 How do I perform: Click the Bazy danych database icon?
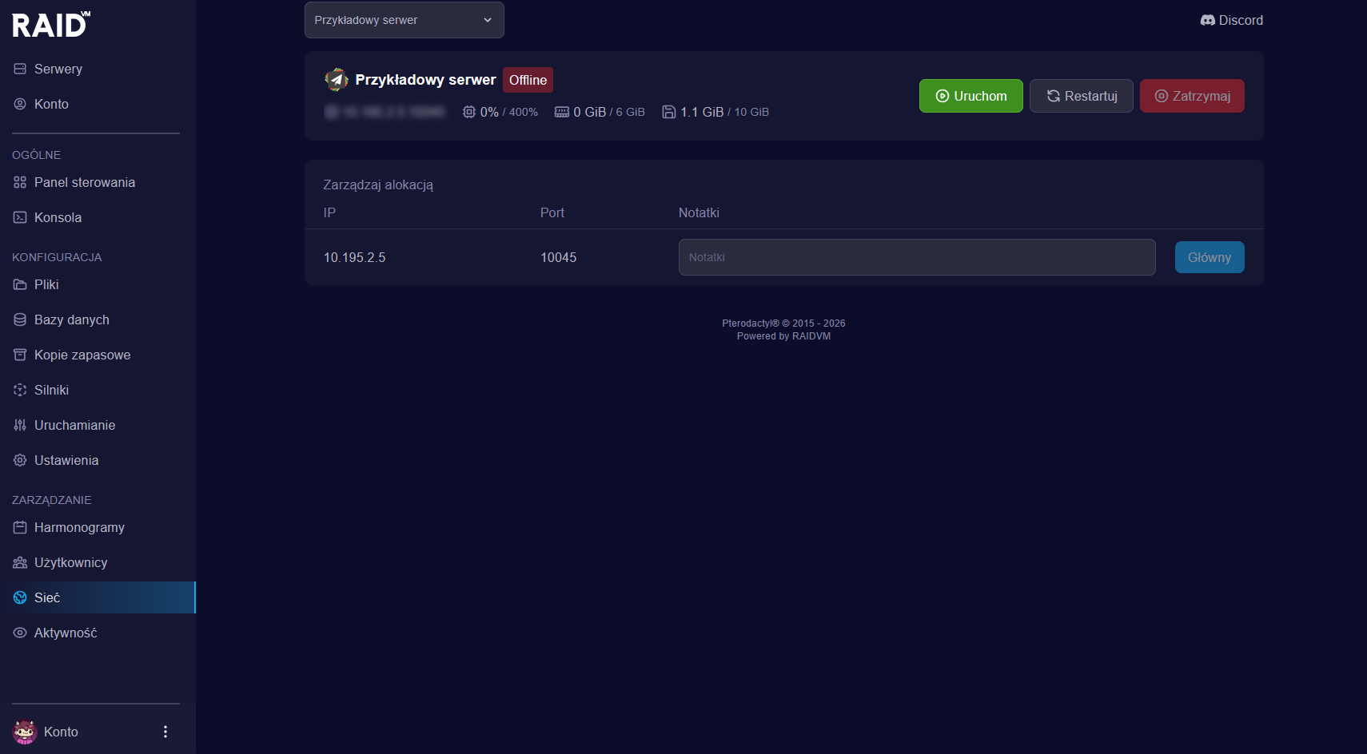(x=20, y=319)
